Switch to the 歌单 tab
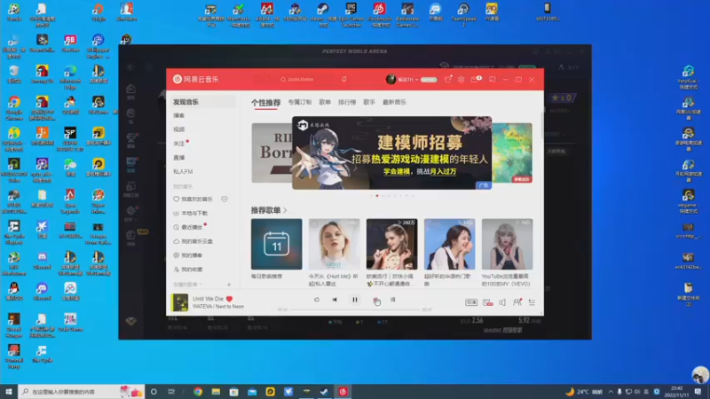The width and height of the screenshot is (710, 399). [325, 102]
